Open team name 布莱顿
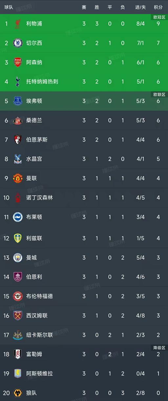The image size is (168, 401). coord(34,217)
